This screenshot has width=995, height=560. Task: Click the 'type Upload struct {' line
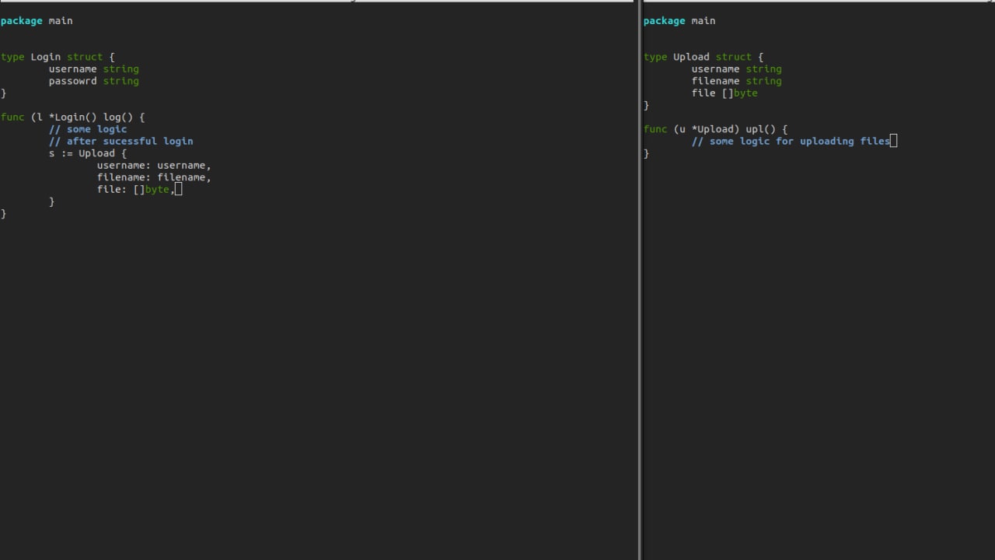tap(703, 57)
